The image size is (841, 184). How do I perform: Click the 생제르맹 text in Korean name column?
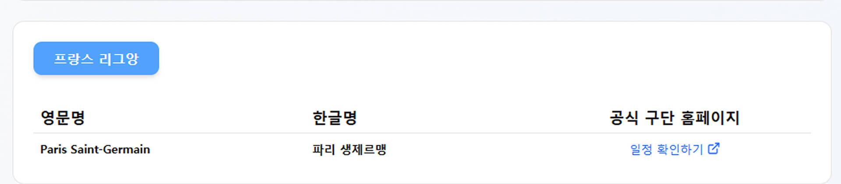click(x=363, y=150)
